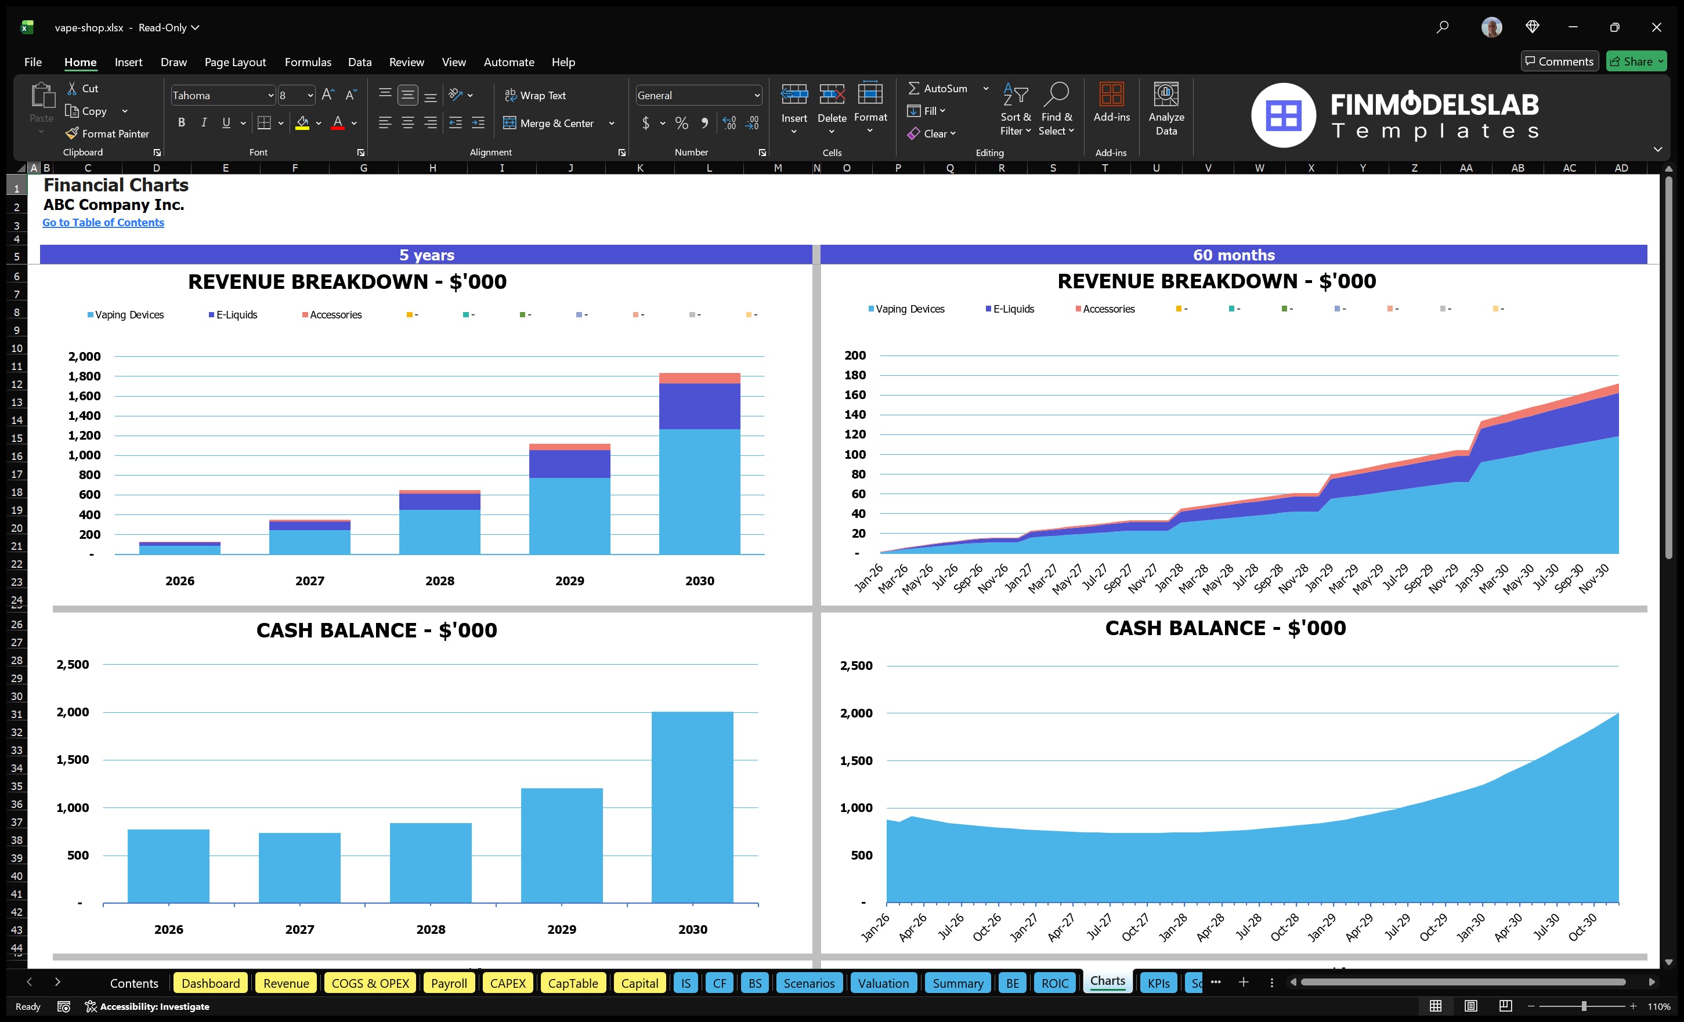Open the Dashboard sheet tab
This screenshot has height=1022, width=1684.
tap(211, 983)
